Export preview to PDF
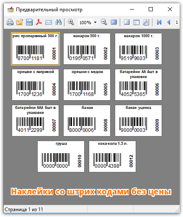183x217 pixels. click(39, 22)
